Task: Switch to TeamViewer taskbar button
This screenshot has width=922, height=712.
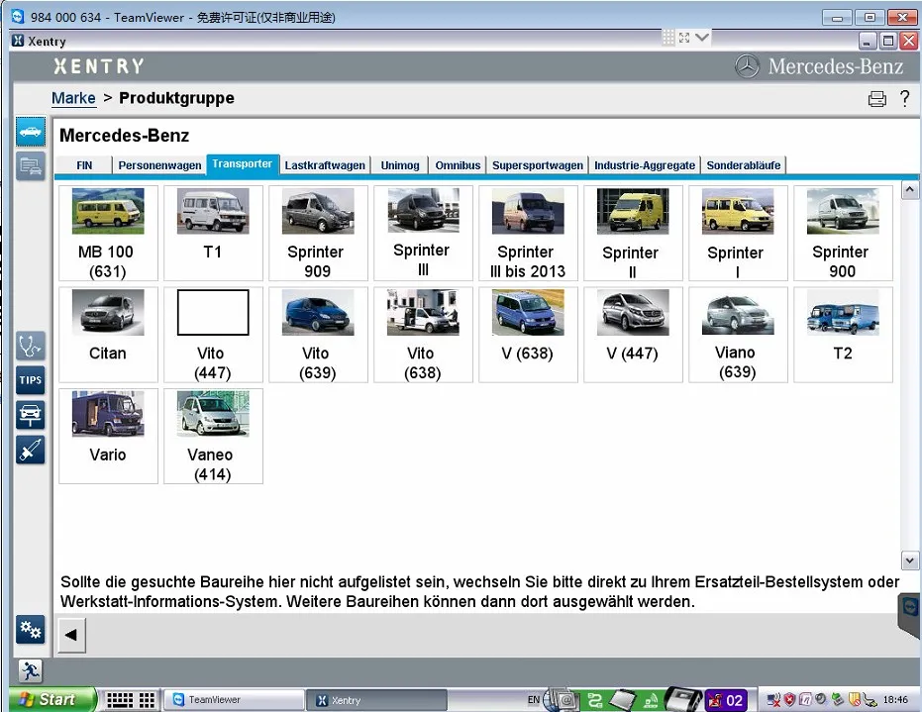Action: point(234,700)
